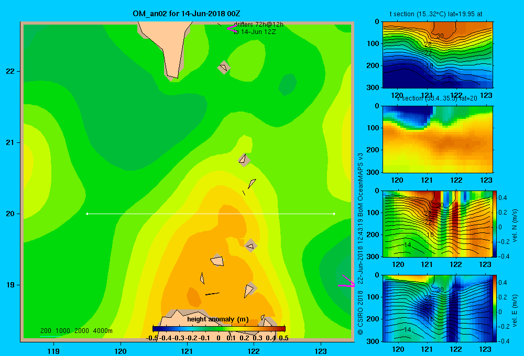Click longitude label '123' on main map axis
The image size is (524, 356).
pyautogui.click(x=321, y=351)
